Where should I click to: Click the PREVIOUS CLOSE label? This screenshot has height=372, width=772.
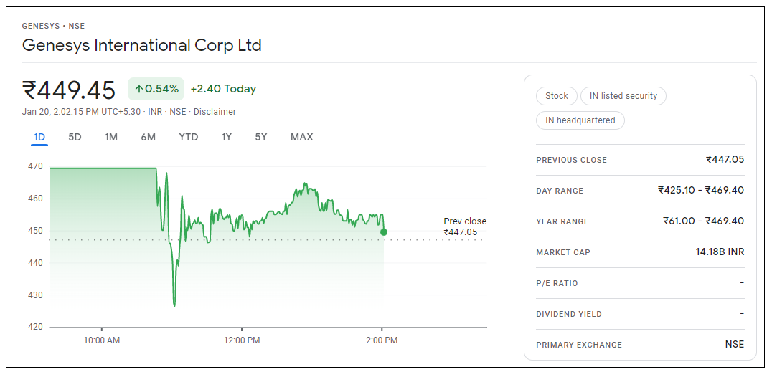click(571, 160)
